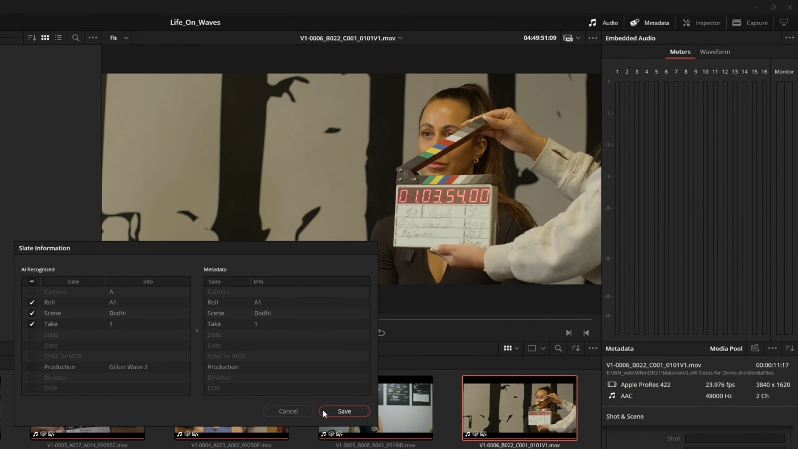
Task: Open the Audio panel icon
Action: click(593, 23)
